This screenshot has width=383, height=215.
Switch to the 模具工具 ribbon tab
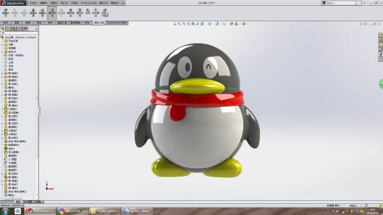pos(62,22)
